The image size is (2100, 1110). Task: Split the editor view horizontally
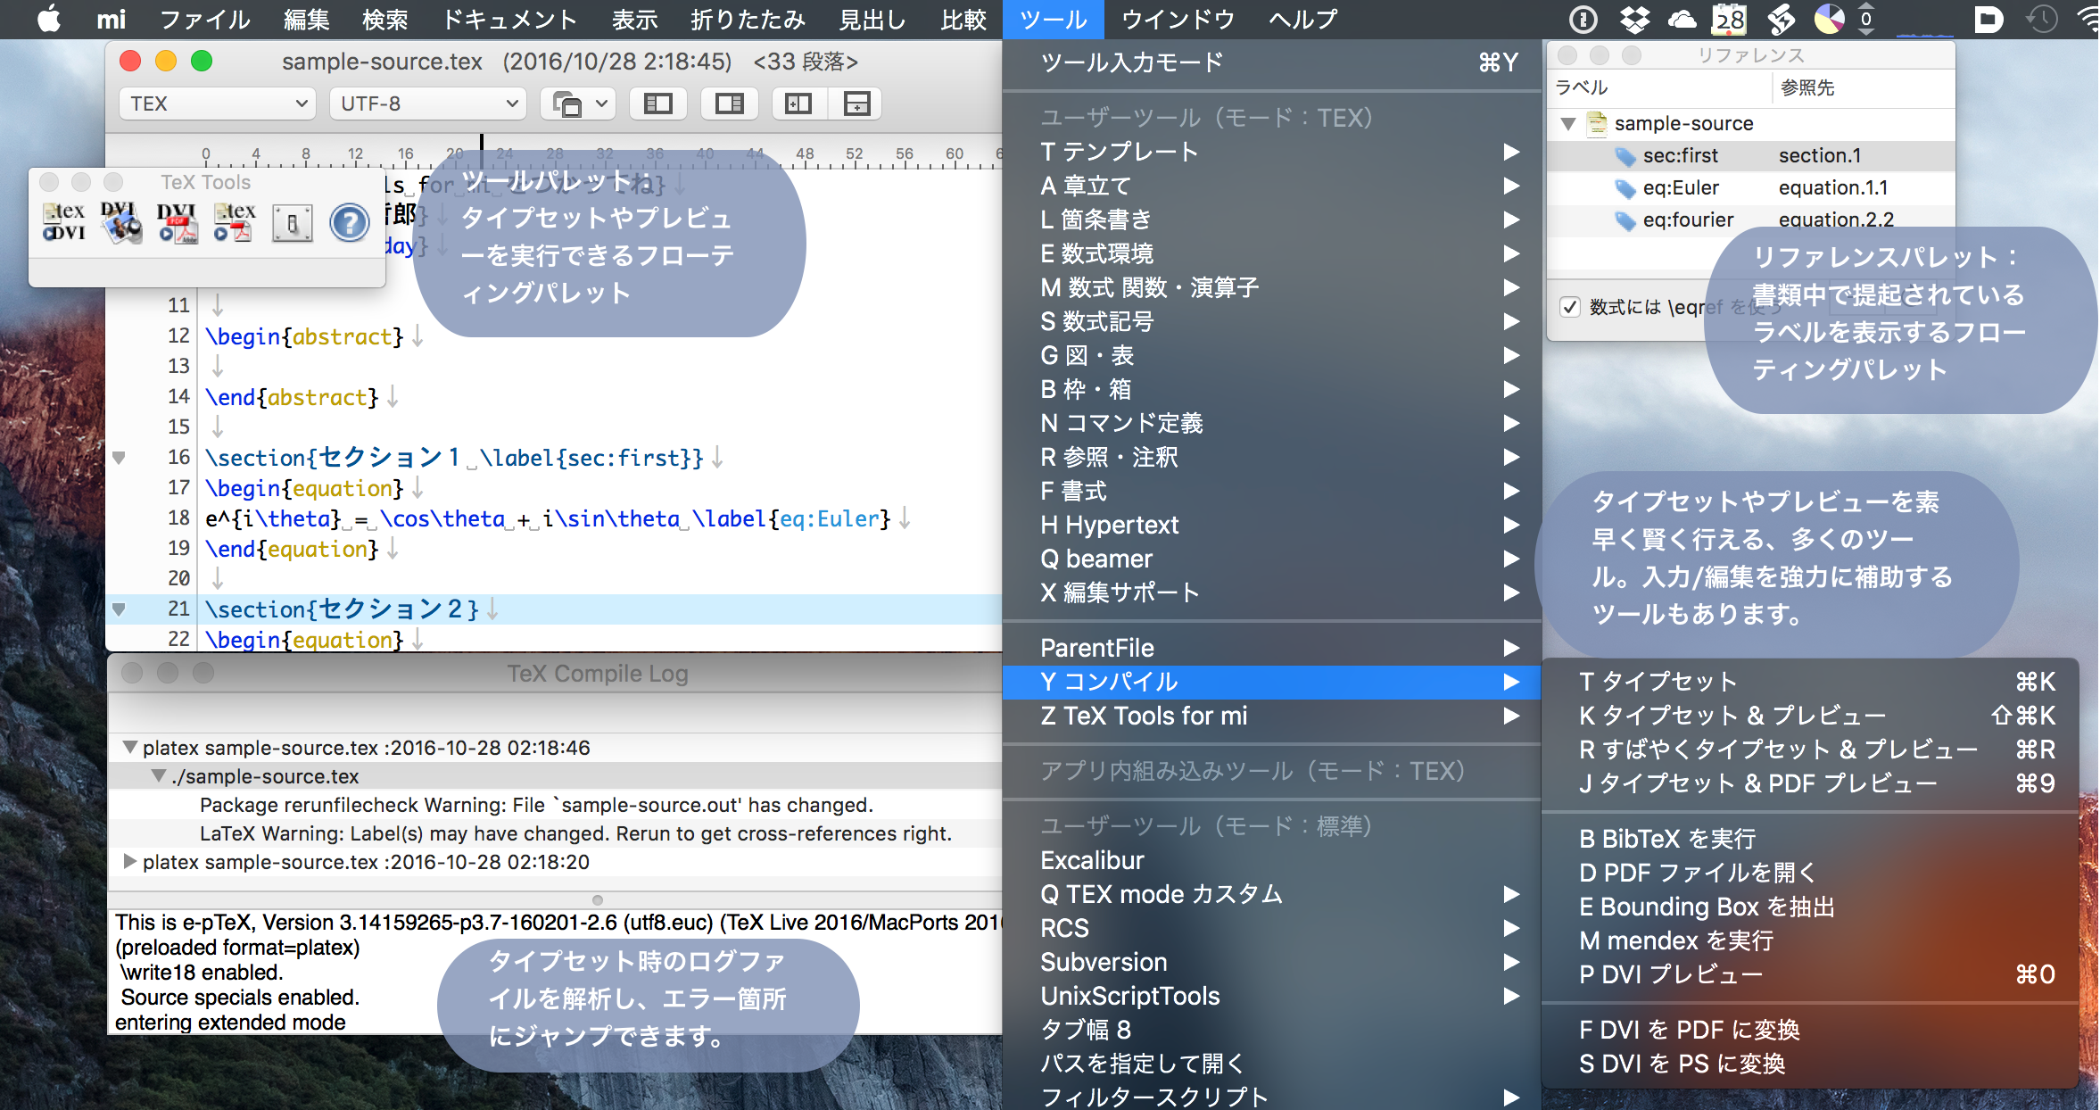(856, 104)
